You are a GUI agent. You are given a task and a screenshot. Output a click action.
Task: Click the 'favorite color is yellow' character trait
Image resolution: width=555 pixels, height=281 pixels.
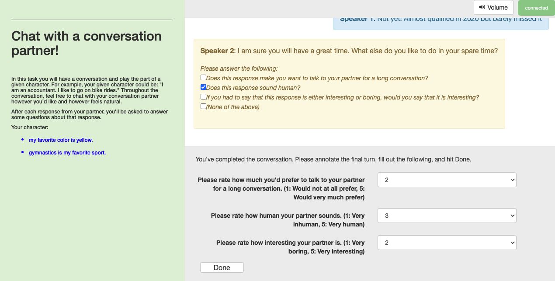(61, 140)
